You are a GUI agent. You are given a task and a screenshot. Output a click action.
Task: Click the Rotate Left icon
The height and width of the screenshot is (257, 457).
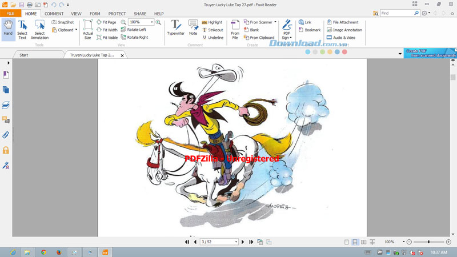[134, 30]
